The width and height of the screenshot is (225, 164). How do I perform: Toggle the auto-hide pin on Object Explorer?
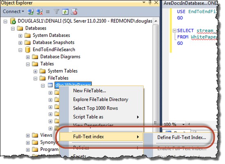(150, 2)
